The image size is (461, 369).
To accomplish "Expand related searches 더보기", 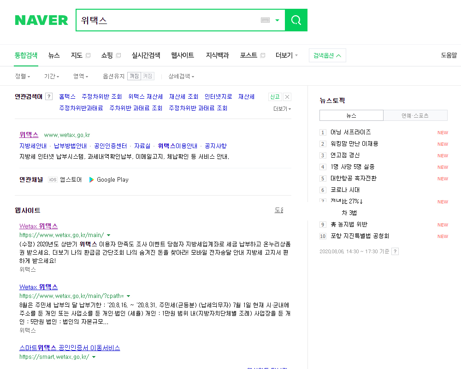I will (282, 109).
